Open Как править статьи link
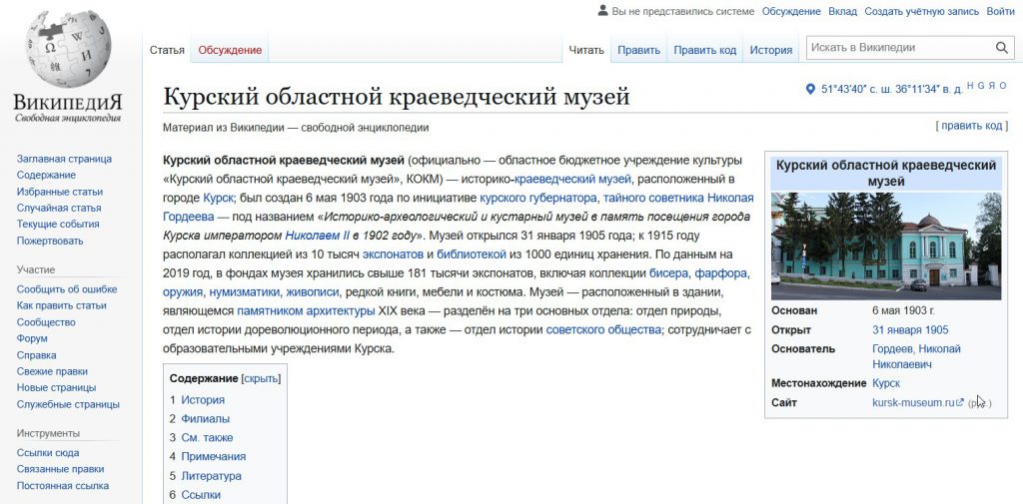Image resolution: width=1023 pixels, height=504 pixels. point(61,305)
